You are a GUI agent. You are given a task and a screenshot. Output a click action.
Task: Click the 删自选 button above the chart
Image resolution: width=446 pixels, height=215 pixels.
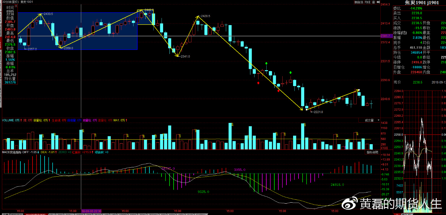359,2
